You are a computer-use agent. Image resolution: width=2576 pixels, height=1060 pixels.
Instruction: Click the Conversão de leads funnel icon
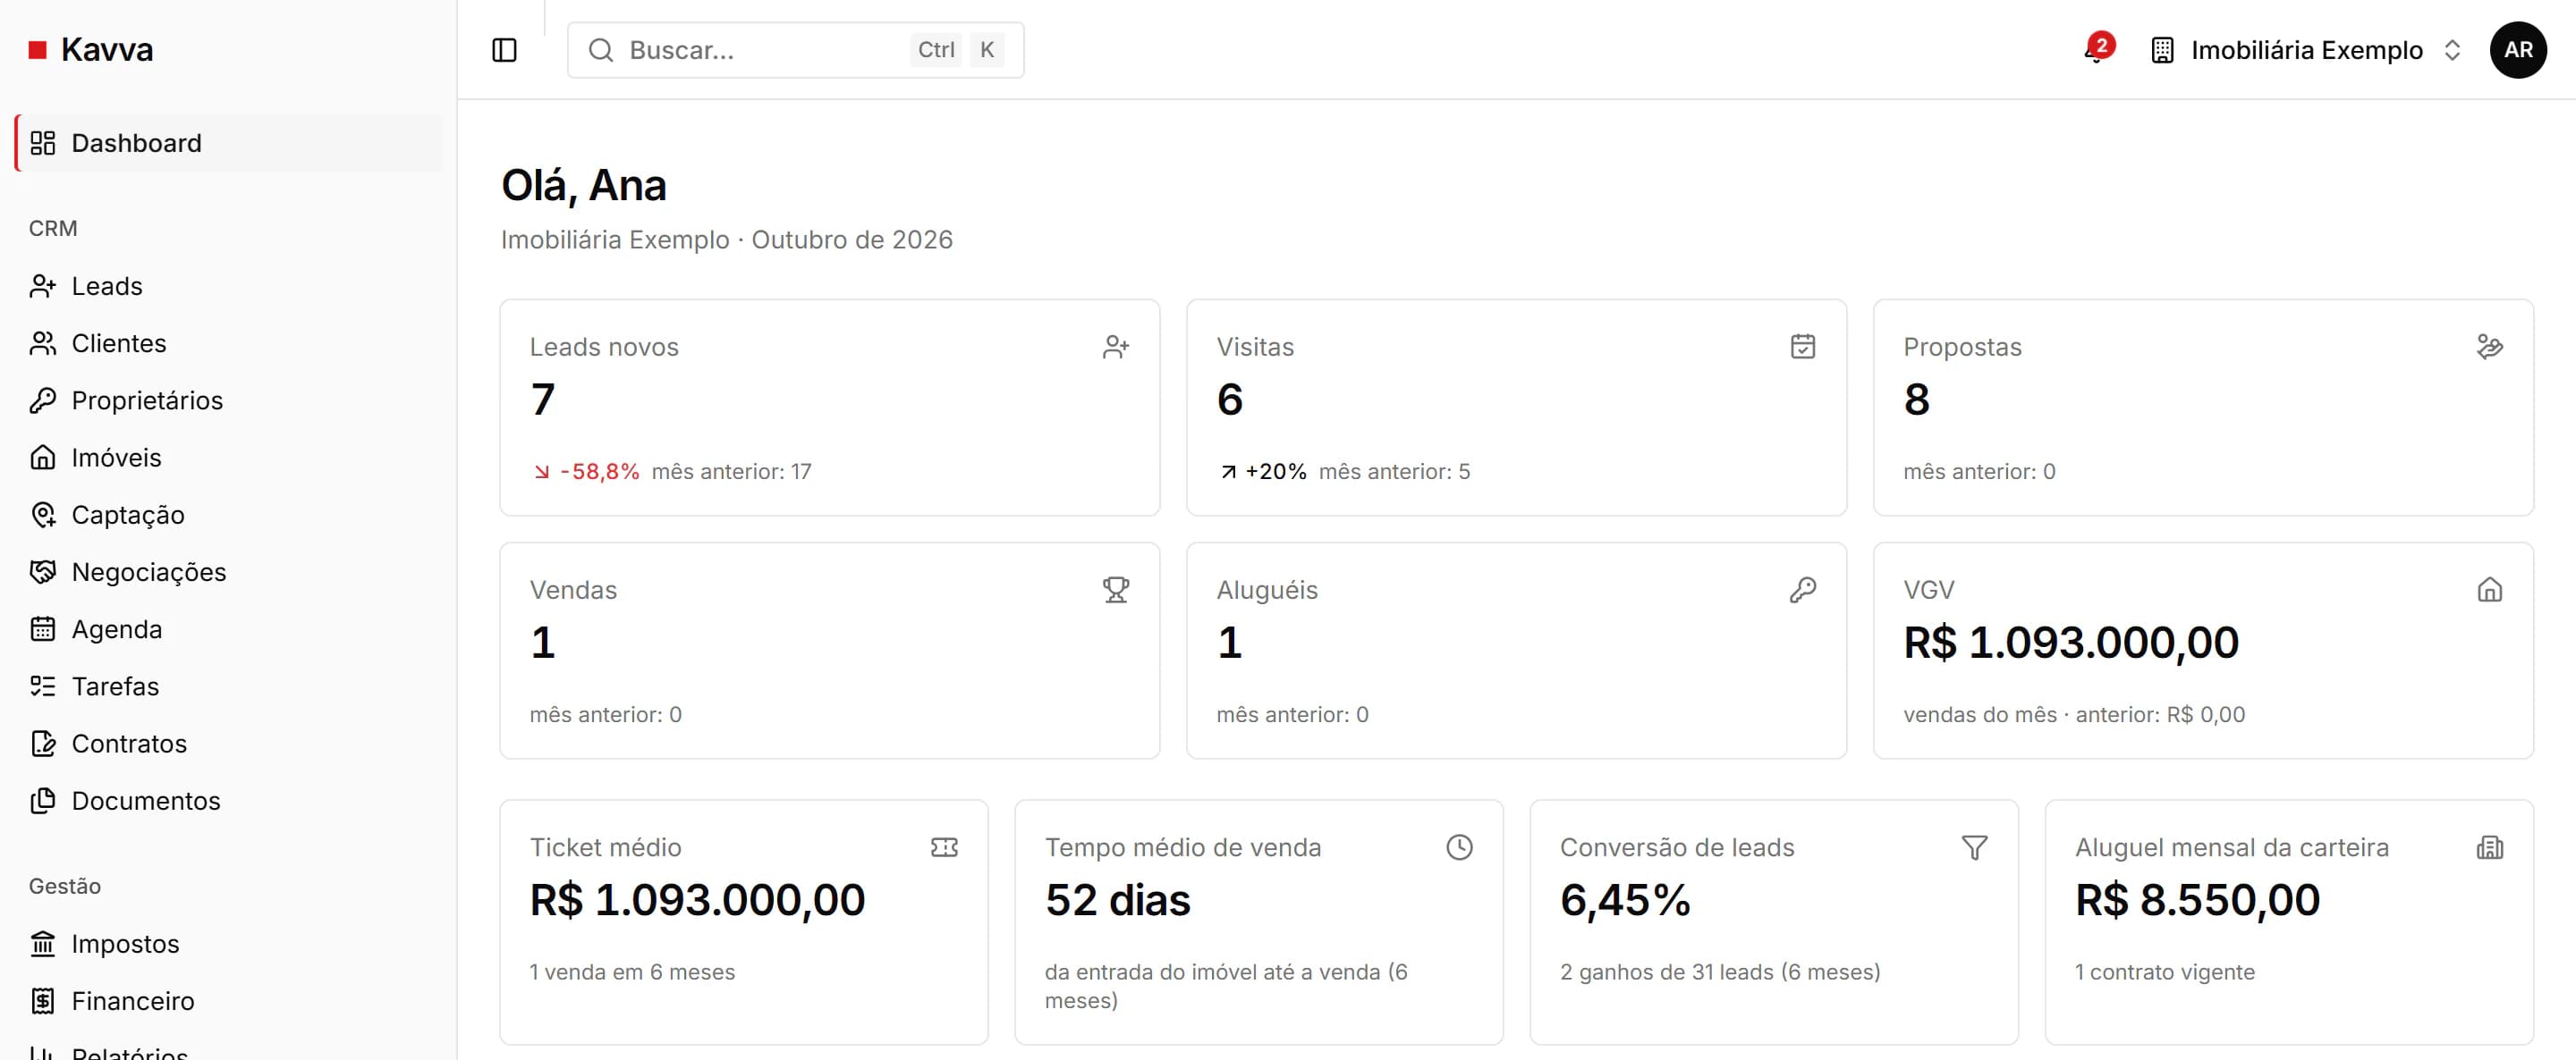point(1974,847)
